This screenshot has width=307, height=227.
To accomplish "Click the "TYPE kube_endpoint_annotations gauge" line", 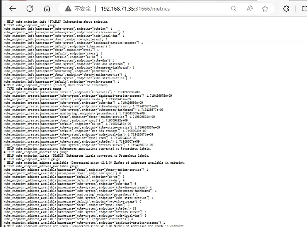I will 36,152.
